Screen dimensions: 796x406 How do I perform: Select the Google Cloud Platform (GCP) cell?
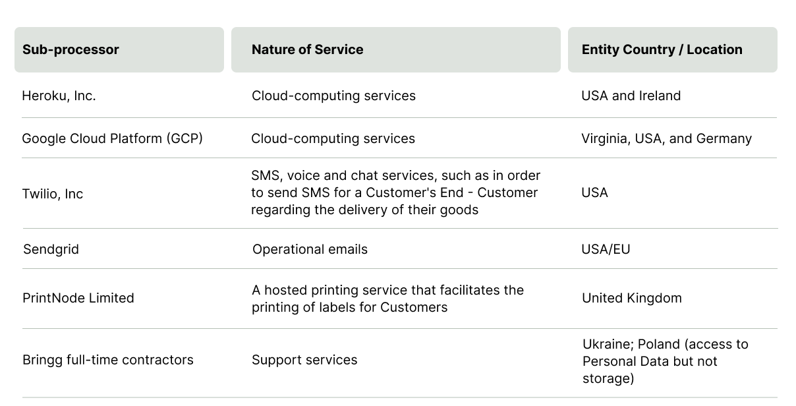(112, 138)
